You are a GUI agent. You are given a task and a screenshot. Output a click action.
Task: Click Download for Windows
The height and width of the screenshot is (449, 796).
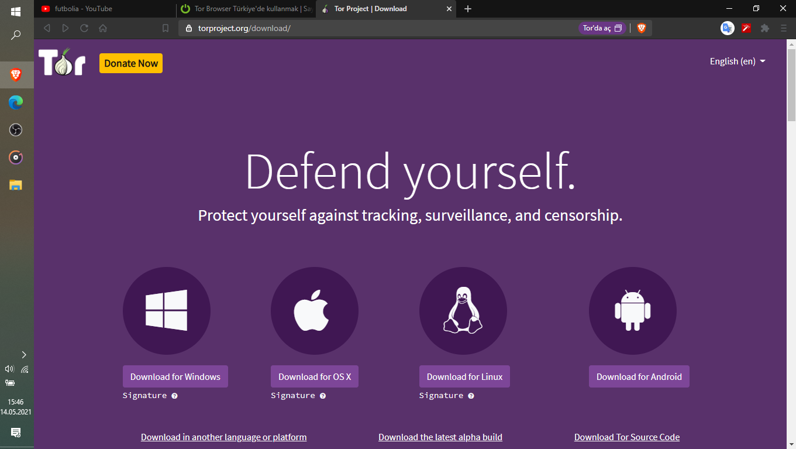tap(175, 376)
